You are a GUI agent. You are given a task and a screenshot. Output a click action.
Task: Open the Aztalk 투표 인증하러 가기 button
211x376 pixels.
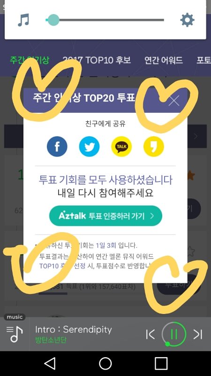[x=105, y=216]
